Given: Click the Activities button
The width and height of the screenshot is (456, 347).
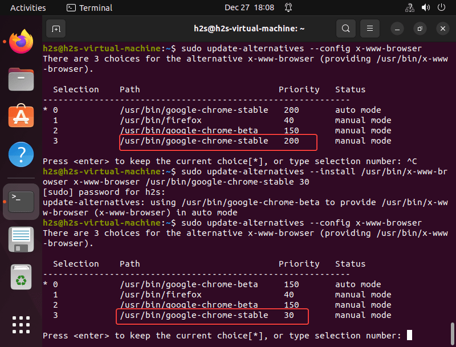Looking at the screenshot, I should [28, 8].
